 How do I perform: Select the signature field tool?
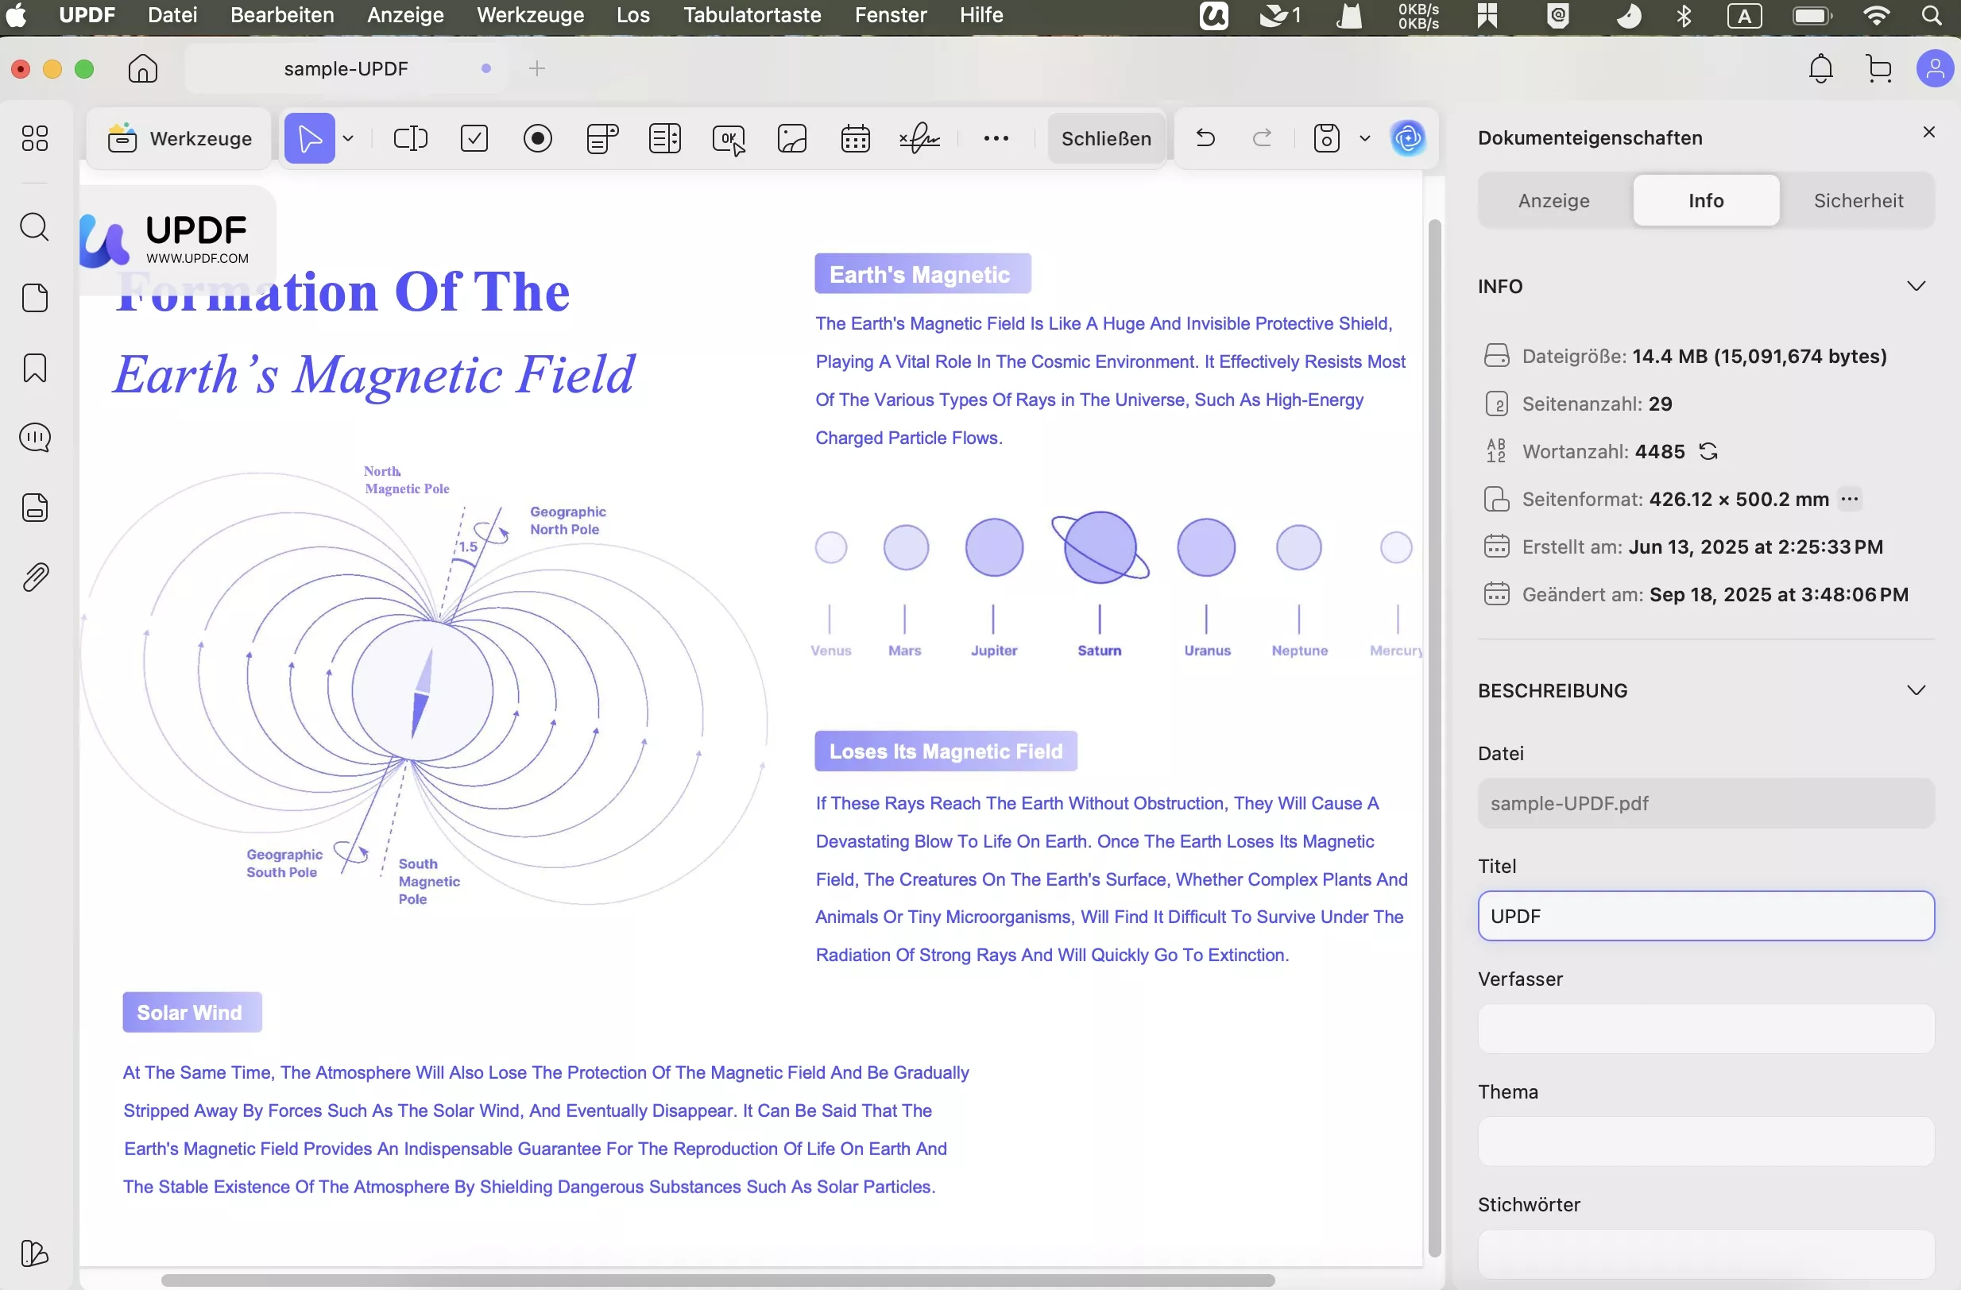point(919,138)
